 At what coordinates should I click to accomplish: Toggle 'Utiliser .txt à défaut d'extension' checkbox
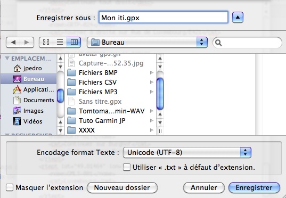click(x=127, y=167)
